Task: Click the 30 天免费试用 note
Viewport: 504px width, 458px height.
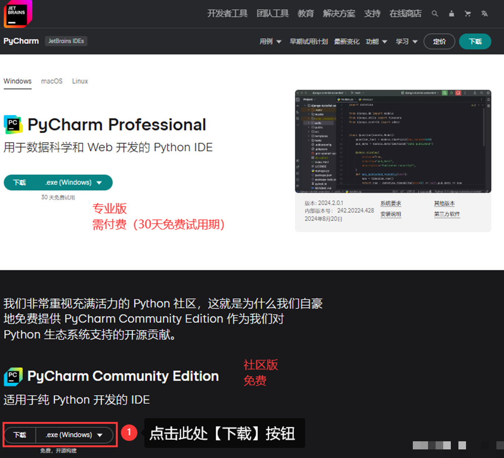Action: (x=58, y=197)
